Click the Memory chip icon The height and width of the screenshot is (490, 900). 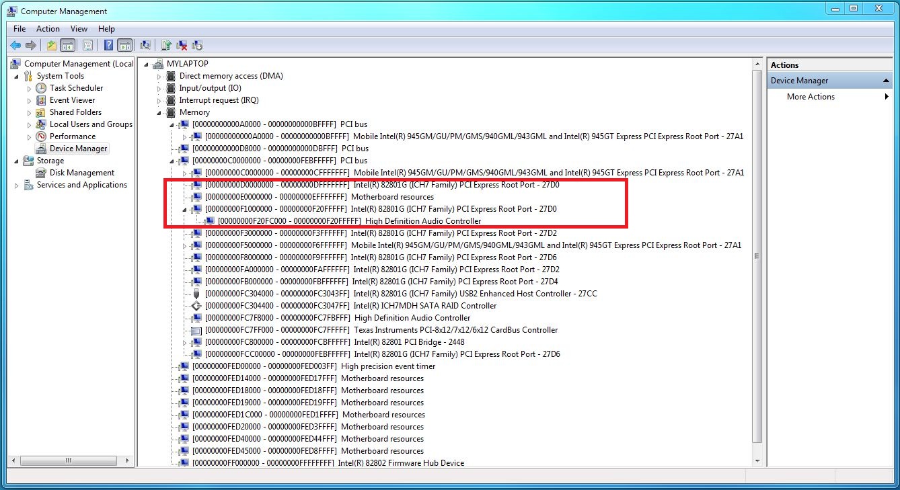coord(171,112)
